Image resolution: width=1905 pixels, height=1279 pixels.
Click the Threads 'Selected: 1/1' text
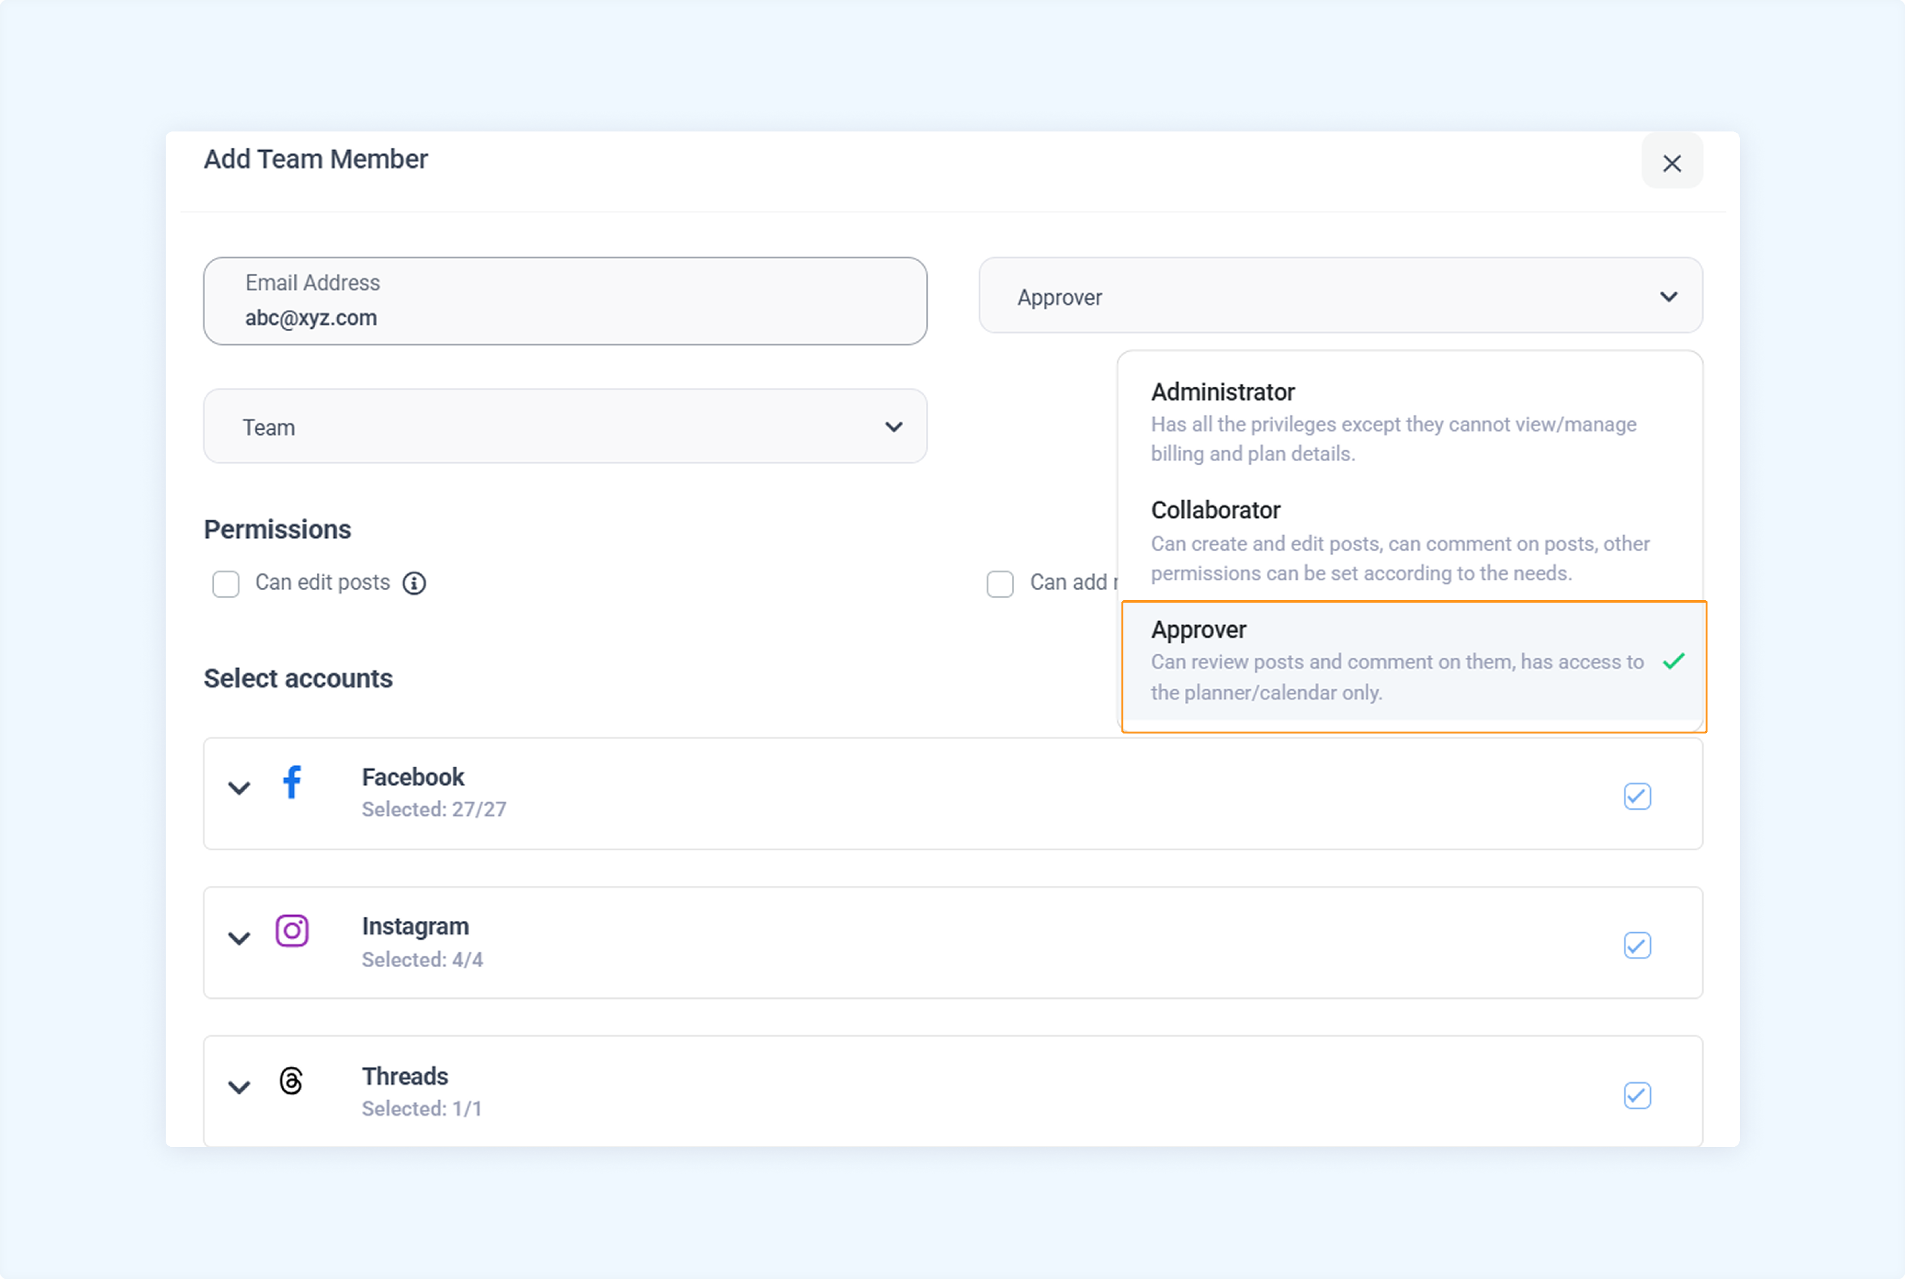[x=422, y=1109]
